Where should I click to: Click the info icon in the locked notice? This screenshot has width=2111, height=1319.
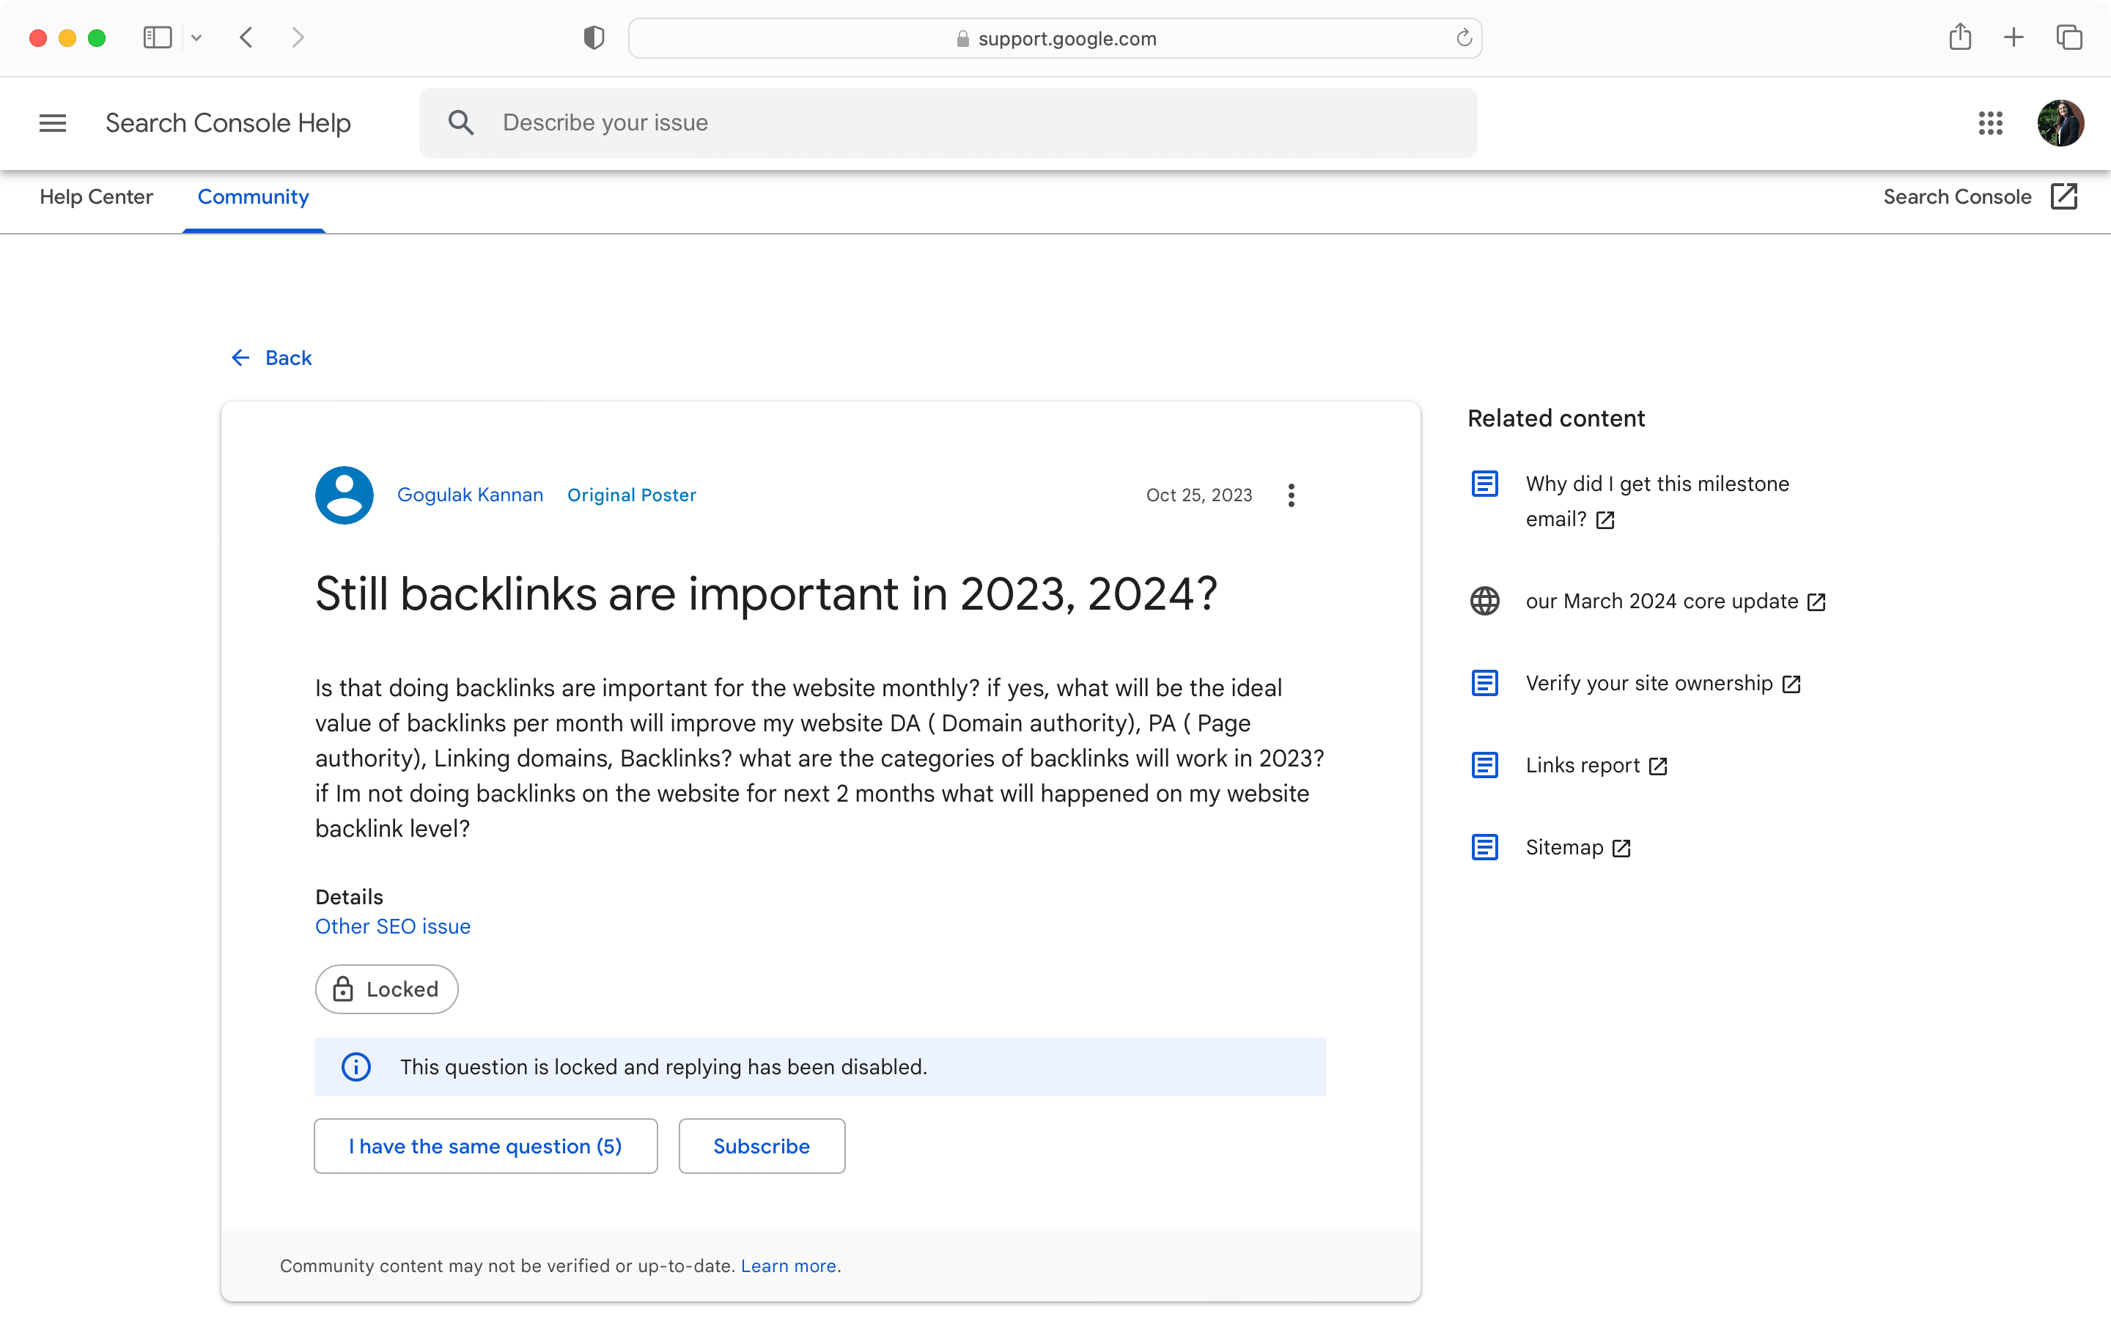pyautogui.click(x=356, y=1066)
